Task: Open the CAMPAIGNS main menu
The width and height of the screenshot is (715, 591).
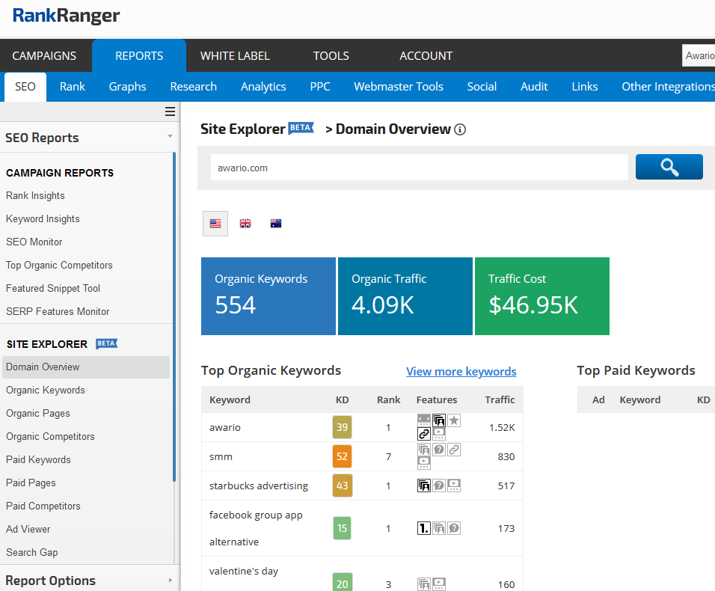Action: [x=44, y=55]
